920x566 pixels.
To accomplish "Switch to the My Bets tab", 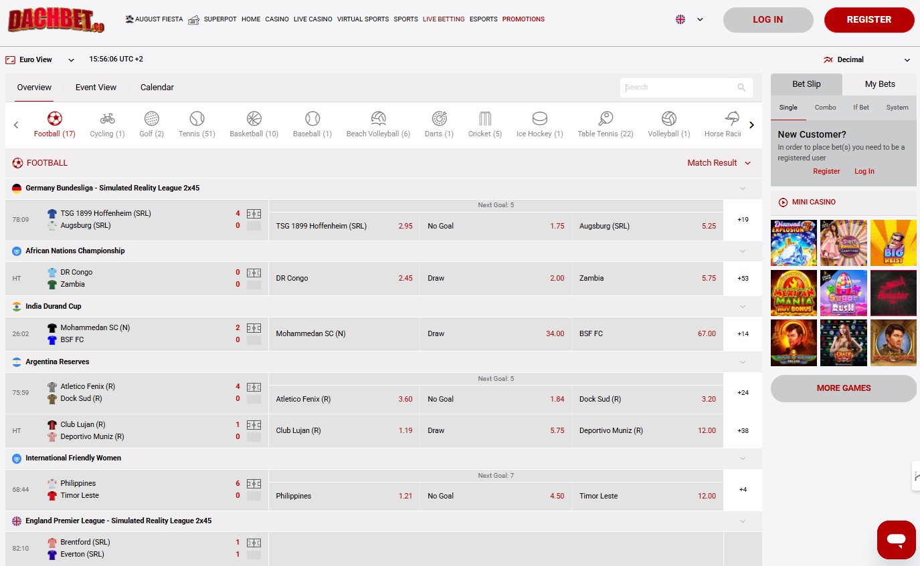I will point(879,84).
